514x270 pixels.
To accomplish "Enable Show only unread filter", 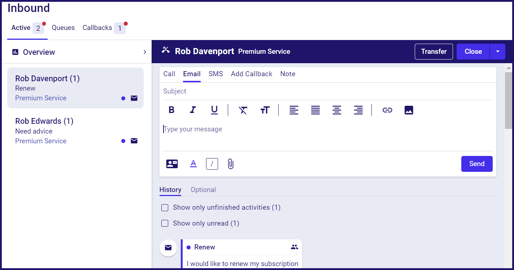I will click(165, 223).
